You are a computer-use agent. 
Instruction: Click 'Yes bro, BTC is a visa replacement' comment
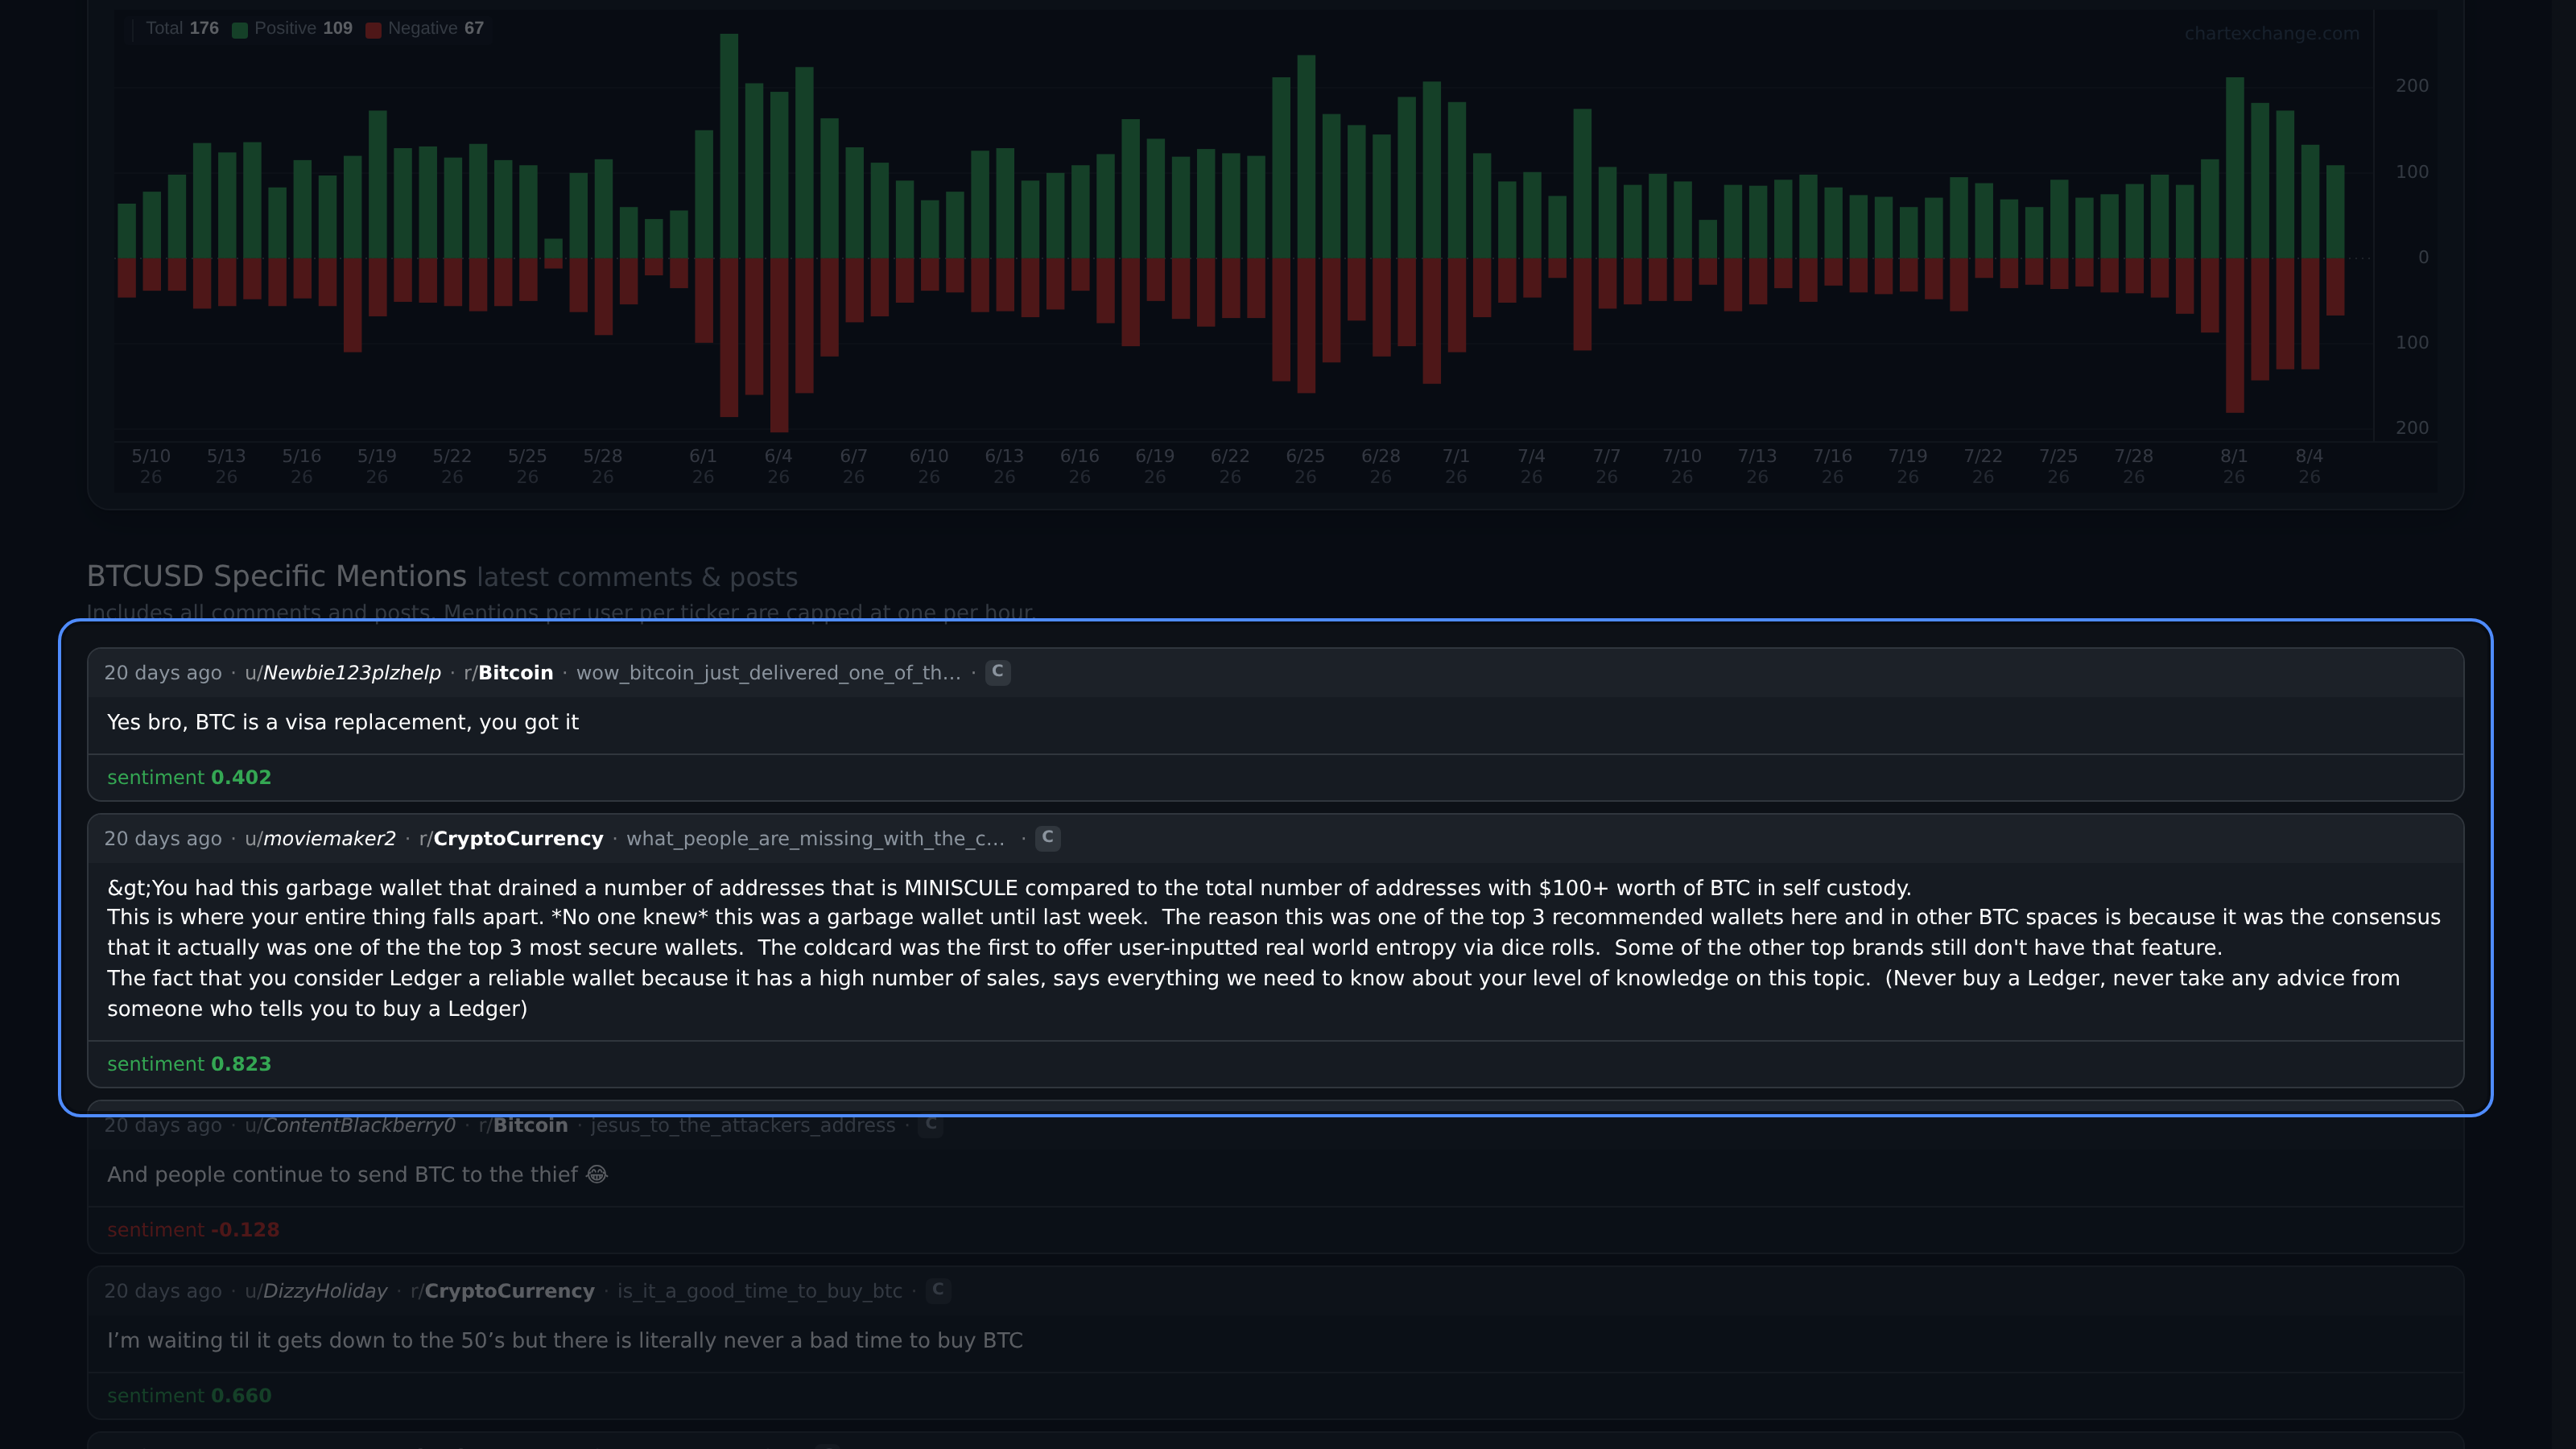tap(343, 722)
